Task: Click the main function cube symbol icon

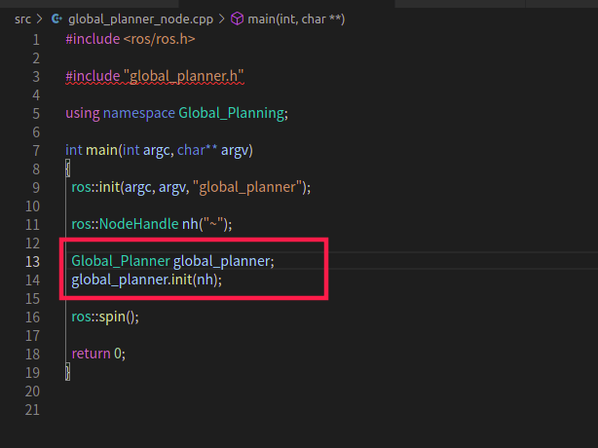Action: point(237,19)
